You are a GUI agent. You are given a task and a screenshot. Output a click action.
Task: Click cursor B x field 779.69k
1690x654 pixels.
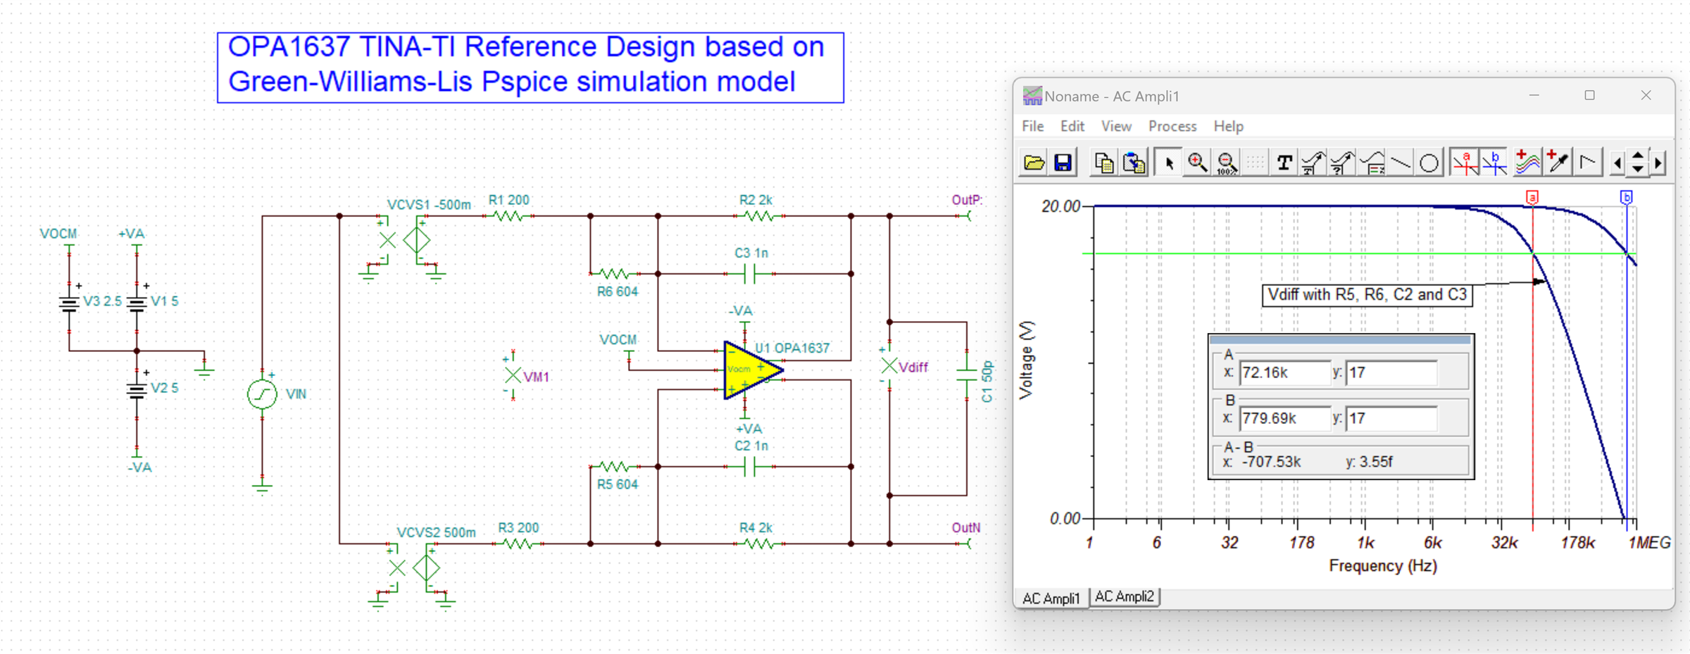coord(1284,418)
